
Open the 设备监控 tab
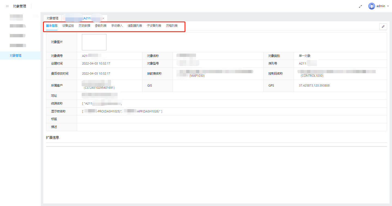(68, 26)
